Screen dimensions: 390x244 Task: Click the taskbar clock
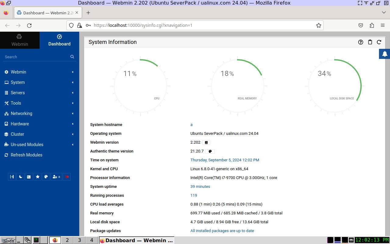click(x=372, y=240)
